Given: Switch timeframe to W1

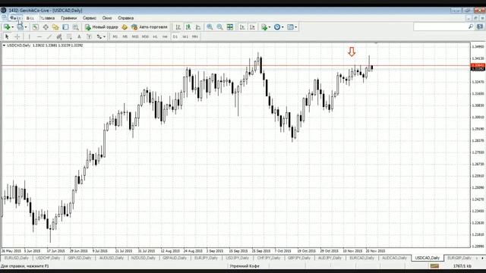Looking at the screenshot, I should [x=185, y=36].
